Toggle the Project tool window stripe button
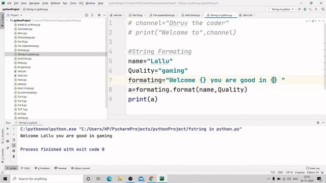This screenshot has height=183, width=326. click(2, 20)
